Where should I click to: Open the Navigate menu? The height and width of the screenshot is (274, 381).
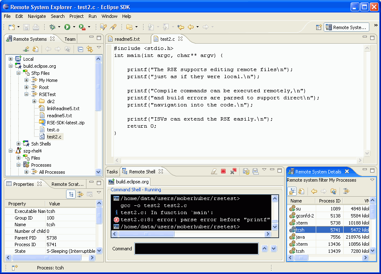[x=37, y=16]
